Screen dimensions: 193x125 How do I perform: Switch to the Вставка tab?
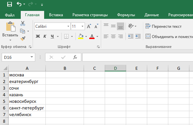56,15
